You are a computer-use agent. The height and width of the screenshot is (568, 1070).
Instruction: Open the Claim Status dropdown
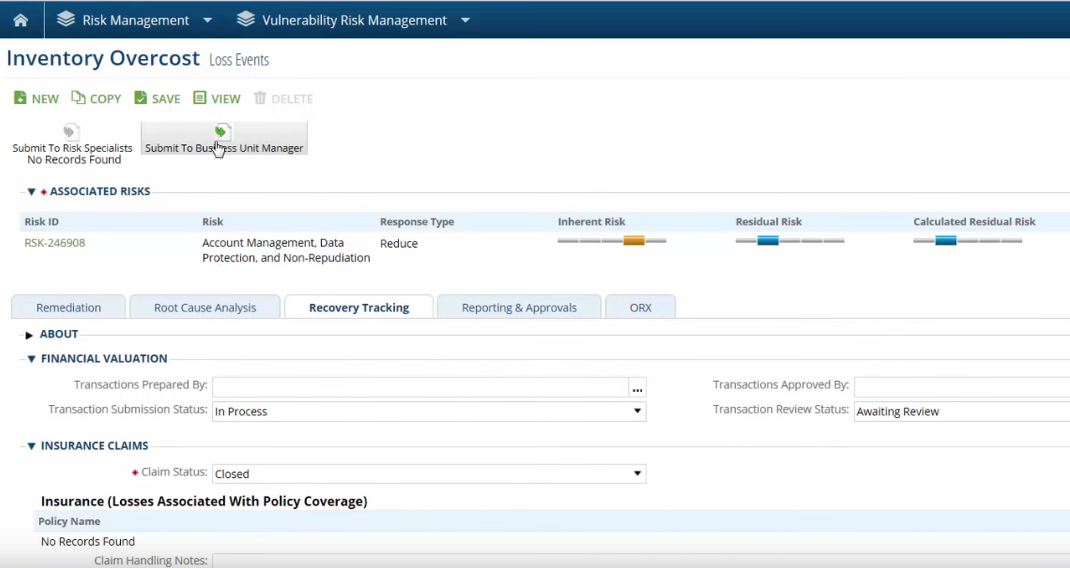(x=429, y=474)
